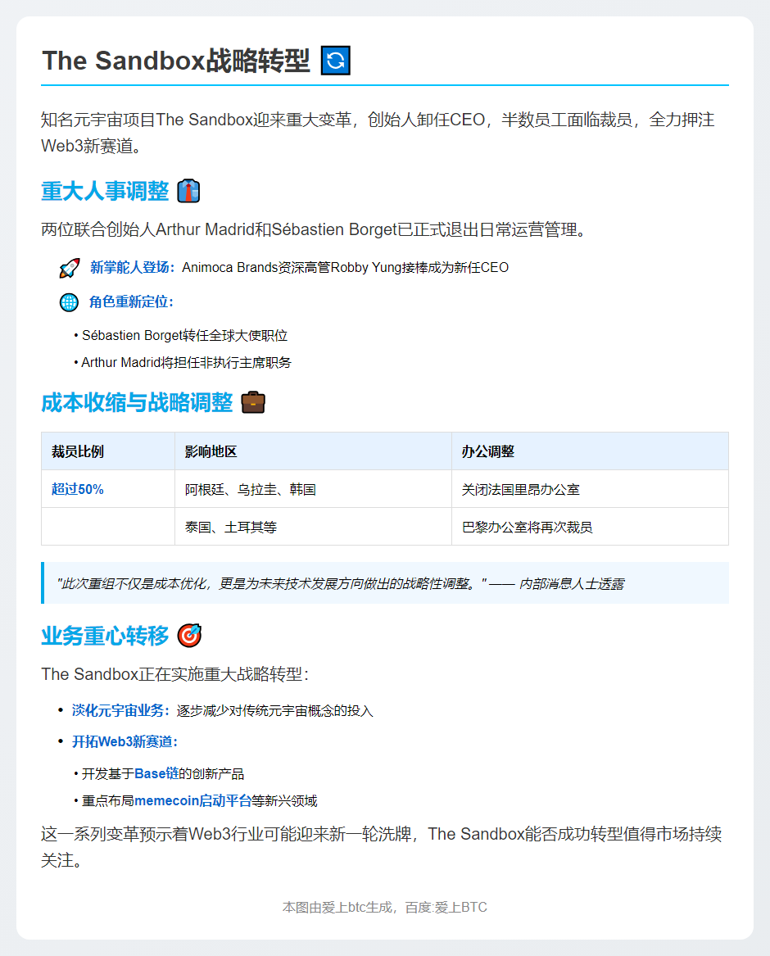Click the globe icon beside 角色重新定位
This screenshot has width=770, height=956.
click(70, 302)
